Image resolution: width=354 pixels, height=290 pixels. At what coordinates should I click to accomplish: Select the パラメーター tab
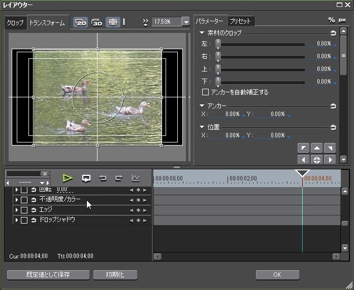pos(210,21)
